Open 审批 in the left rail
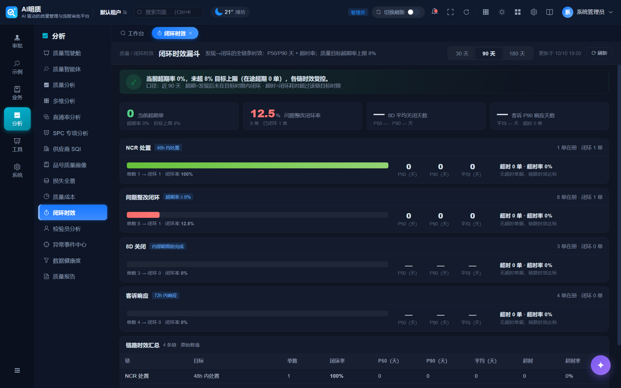Viewport: 621px width, 388px height. coord(17,41)
